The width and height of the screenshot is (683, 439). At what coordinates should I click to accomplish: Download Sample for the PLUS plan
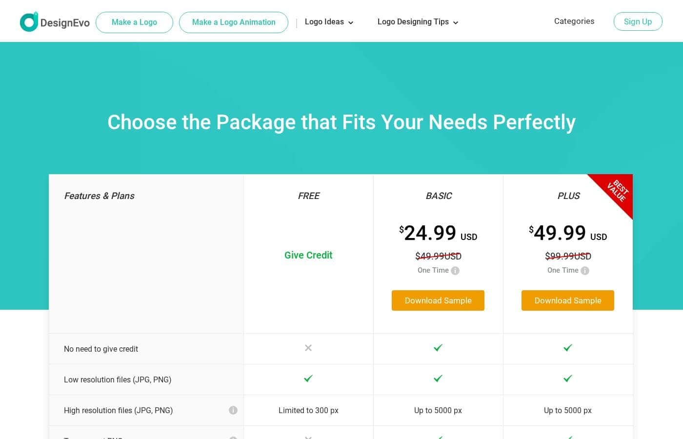(x=568, y=300)
